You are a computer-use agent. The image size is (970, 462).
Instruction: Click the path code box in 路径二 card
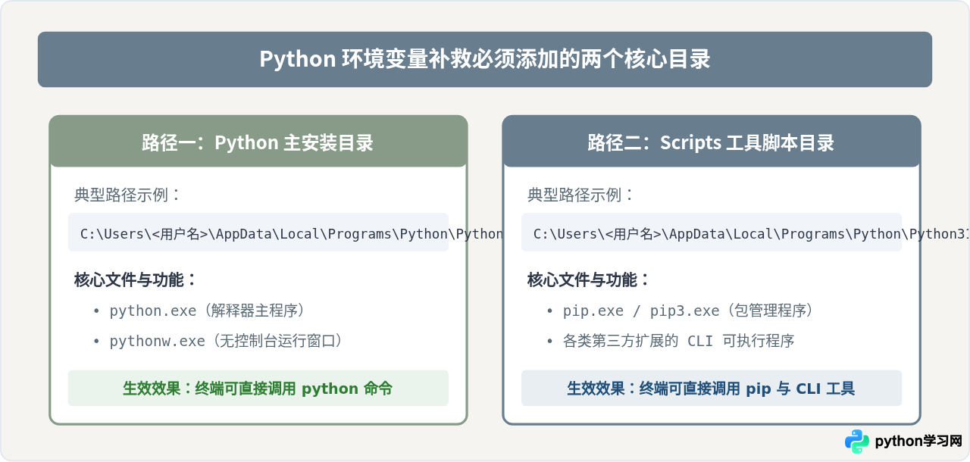(x=712, y=233)
